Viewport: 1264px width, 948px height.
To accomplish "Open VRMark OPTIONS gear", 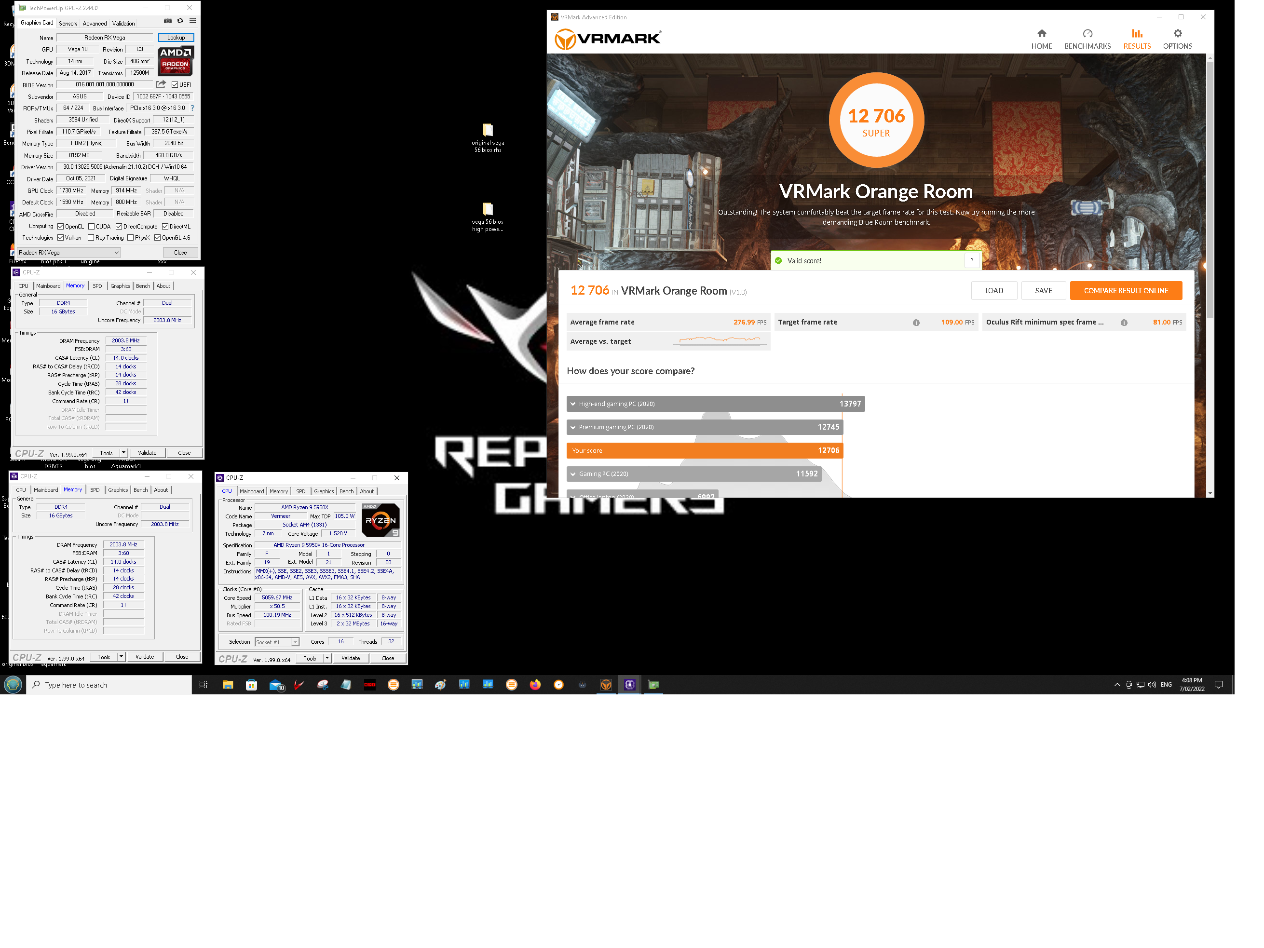I will (1177, 39).
